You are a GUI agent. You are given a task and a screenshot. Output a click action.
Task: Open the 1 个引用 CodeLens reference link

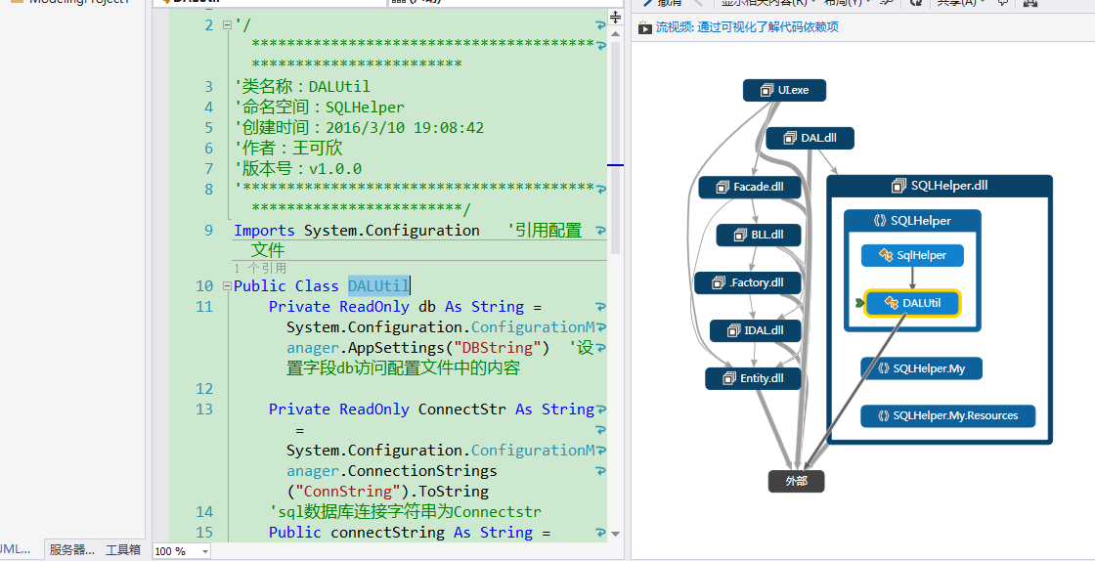(x=260, y=268)
